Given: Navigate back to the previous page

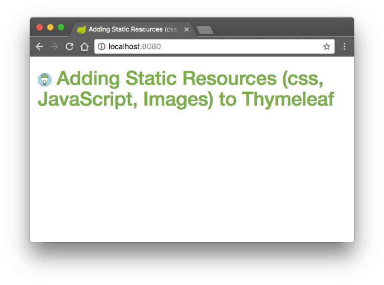Looking at the screenshot, I should (39, 46).
